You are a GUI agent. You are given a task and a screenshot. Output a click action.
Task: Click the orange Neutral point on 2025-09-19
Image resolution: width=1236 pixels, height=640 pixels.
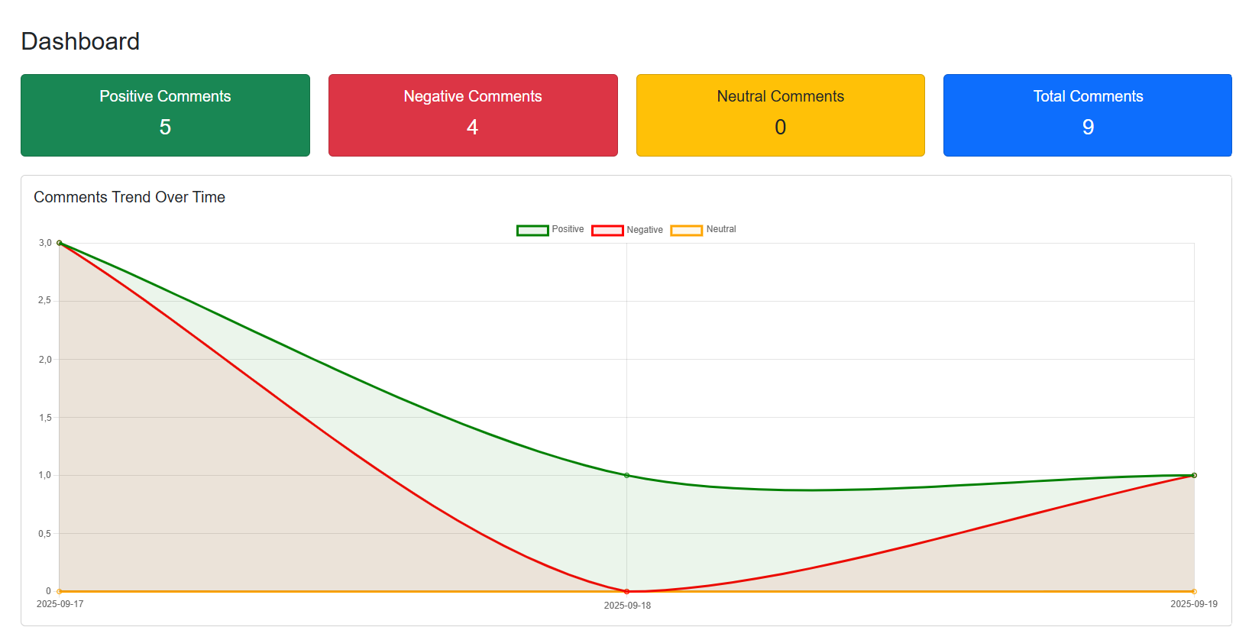click(x=1194, y=591)
